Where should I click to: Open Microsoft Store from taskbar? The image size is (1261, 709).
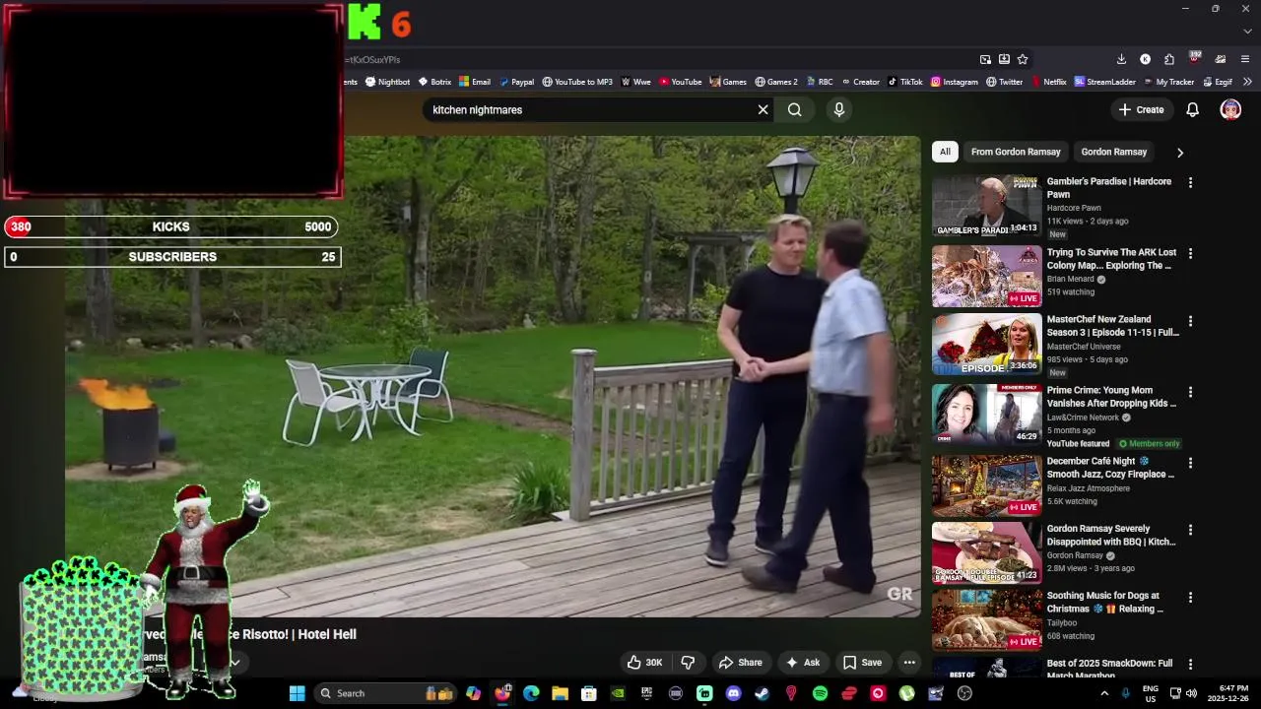tap(588, 693)
